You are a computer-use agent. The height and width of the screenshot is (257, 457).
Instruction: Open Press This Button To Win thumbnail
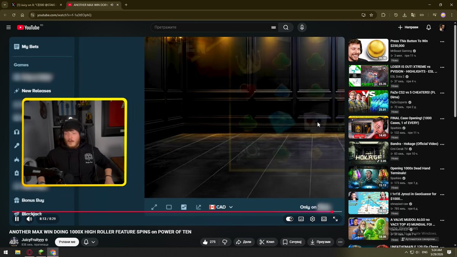point(368,50)
